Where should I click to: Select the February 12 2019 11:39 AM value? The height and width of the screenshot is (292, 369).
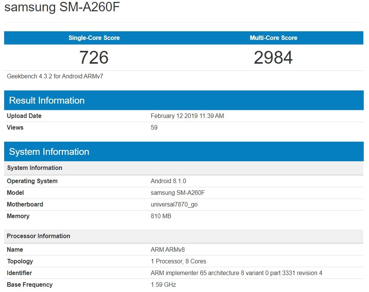tap(187, 116)
